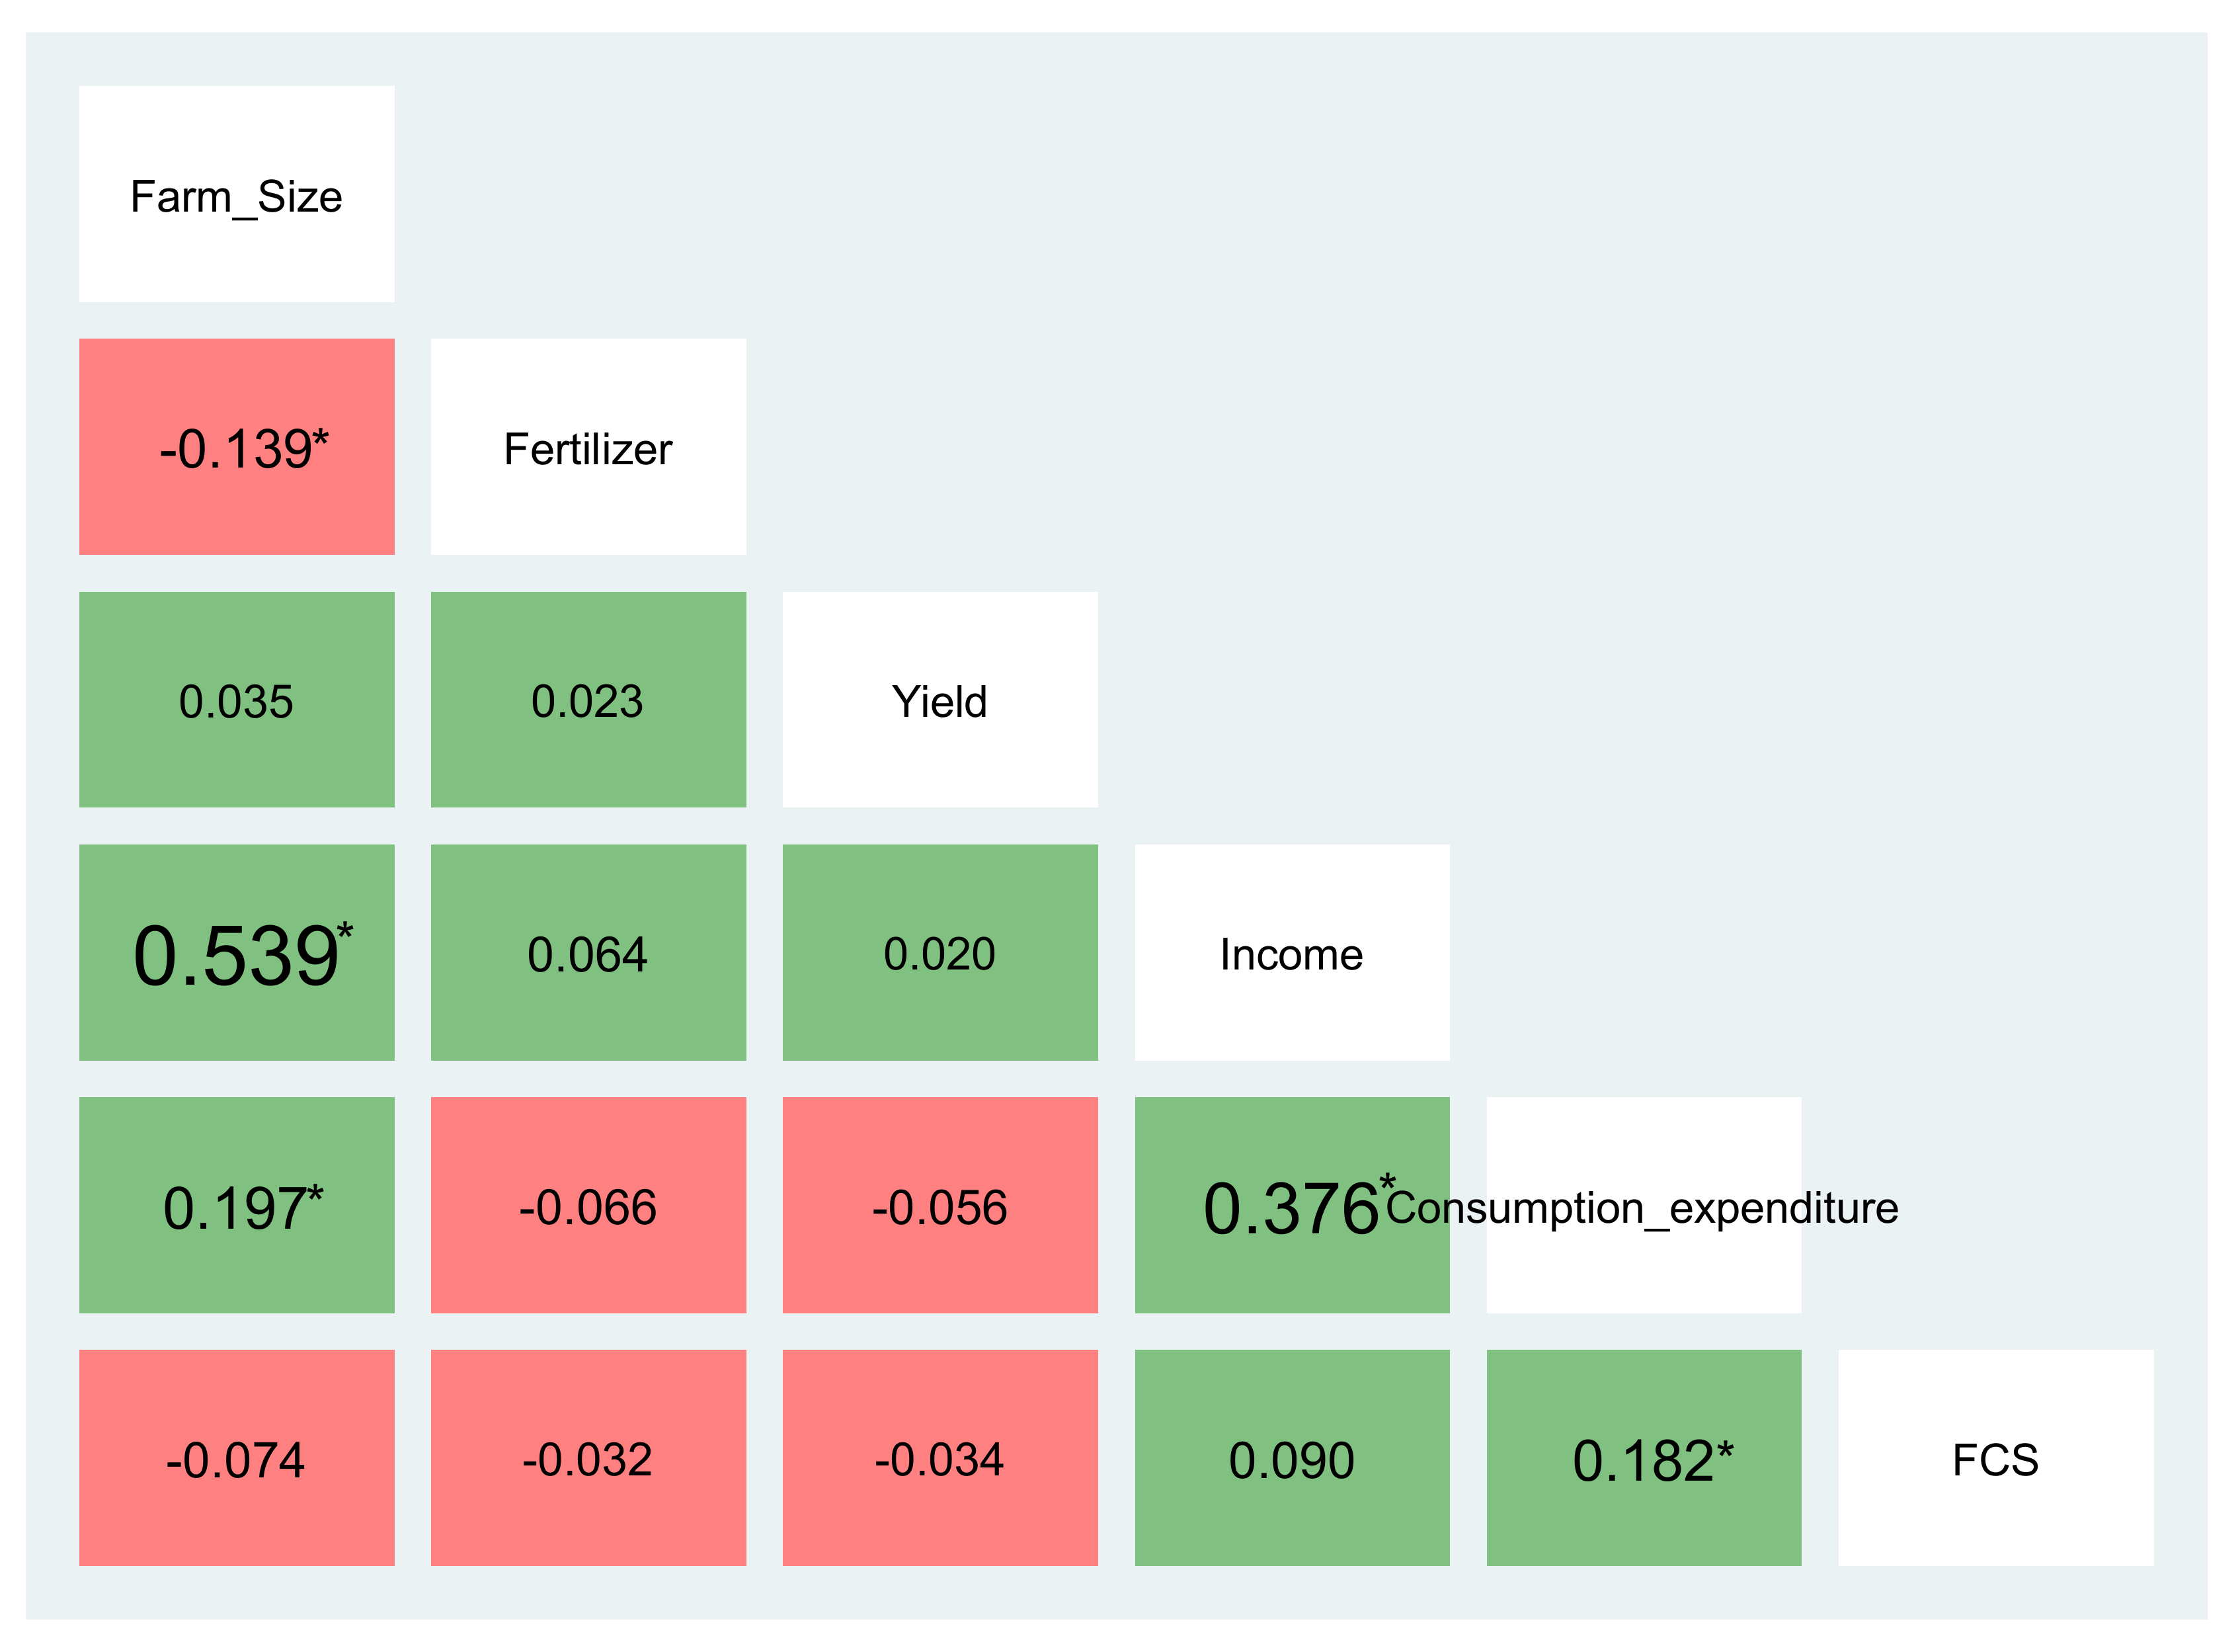Click the Consumption_expenditure label text

[x=1642, y=1207]
